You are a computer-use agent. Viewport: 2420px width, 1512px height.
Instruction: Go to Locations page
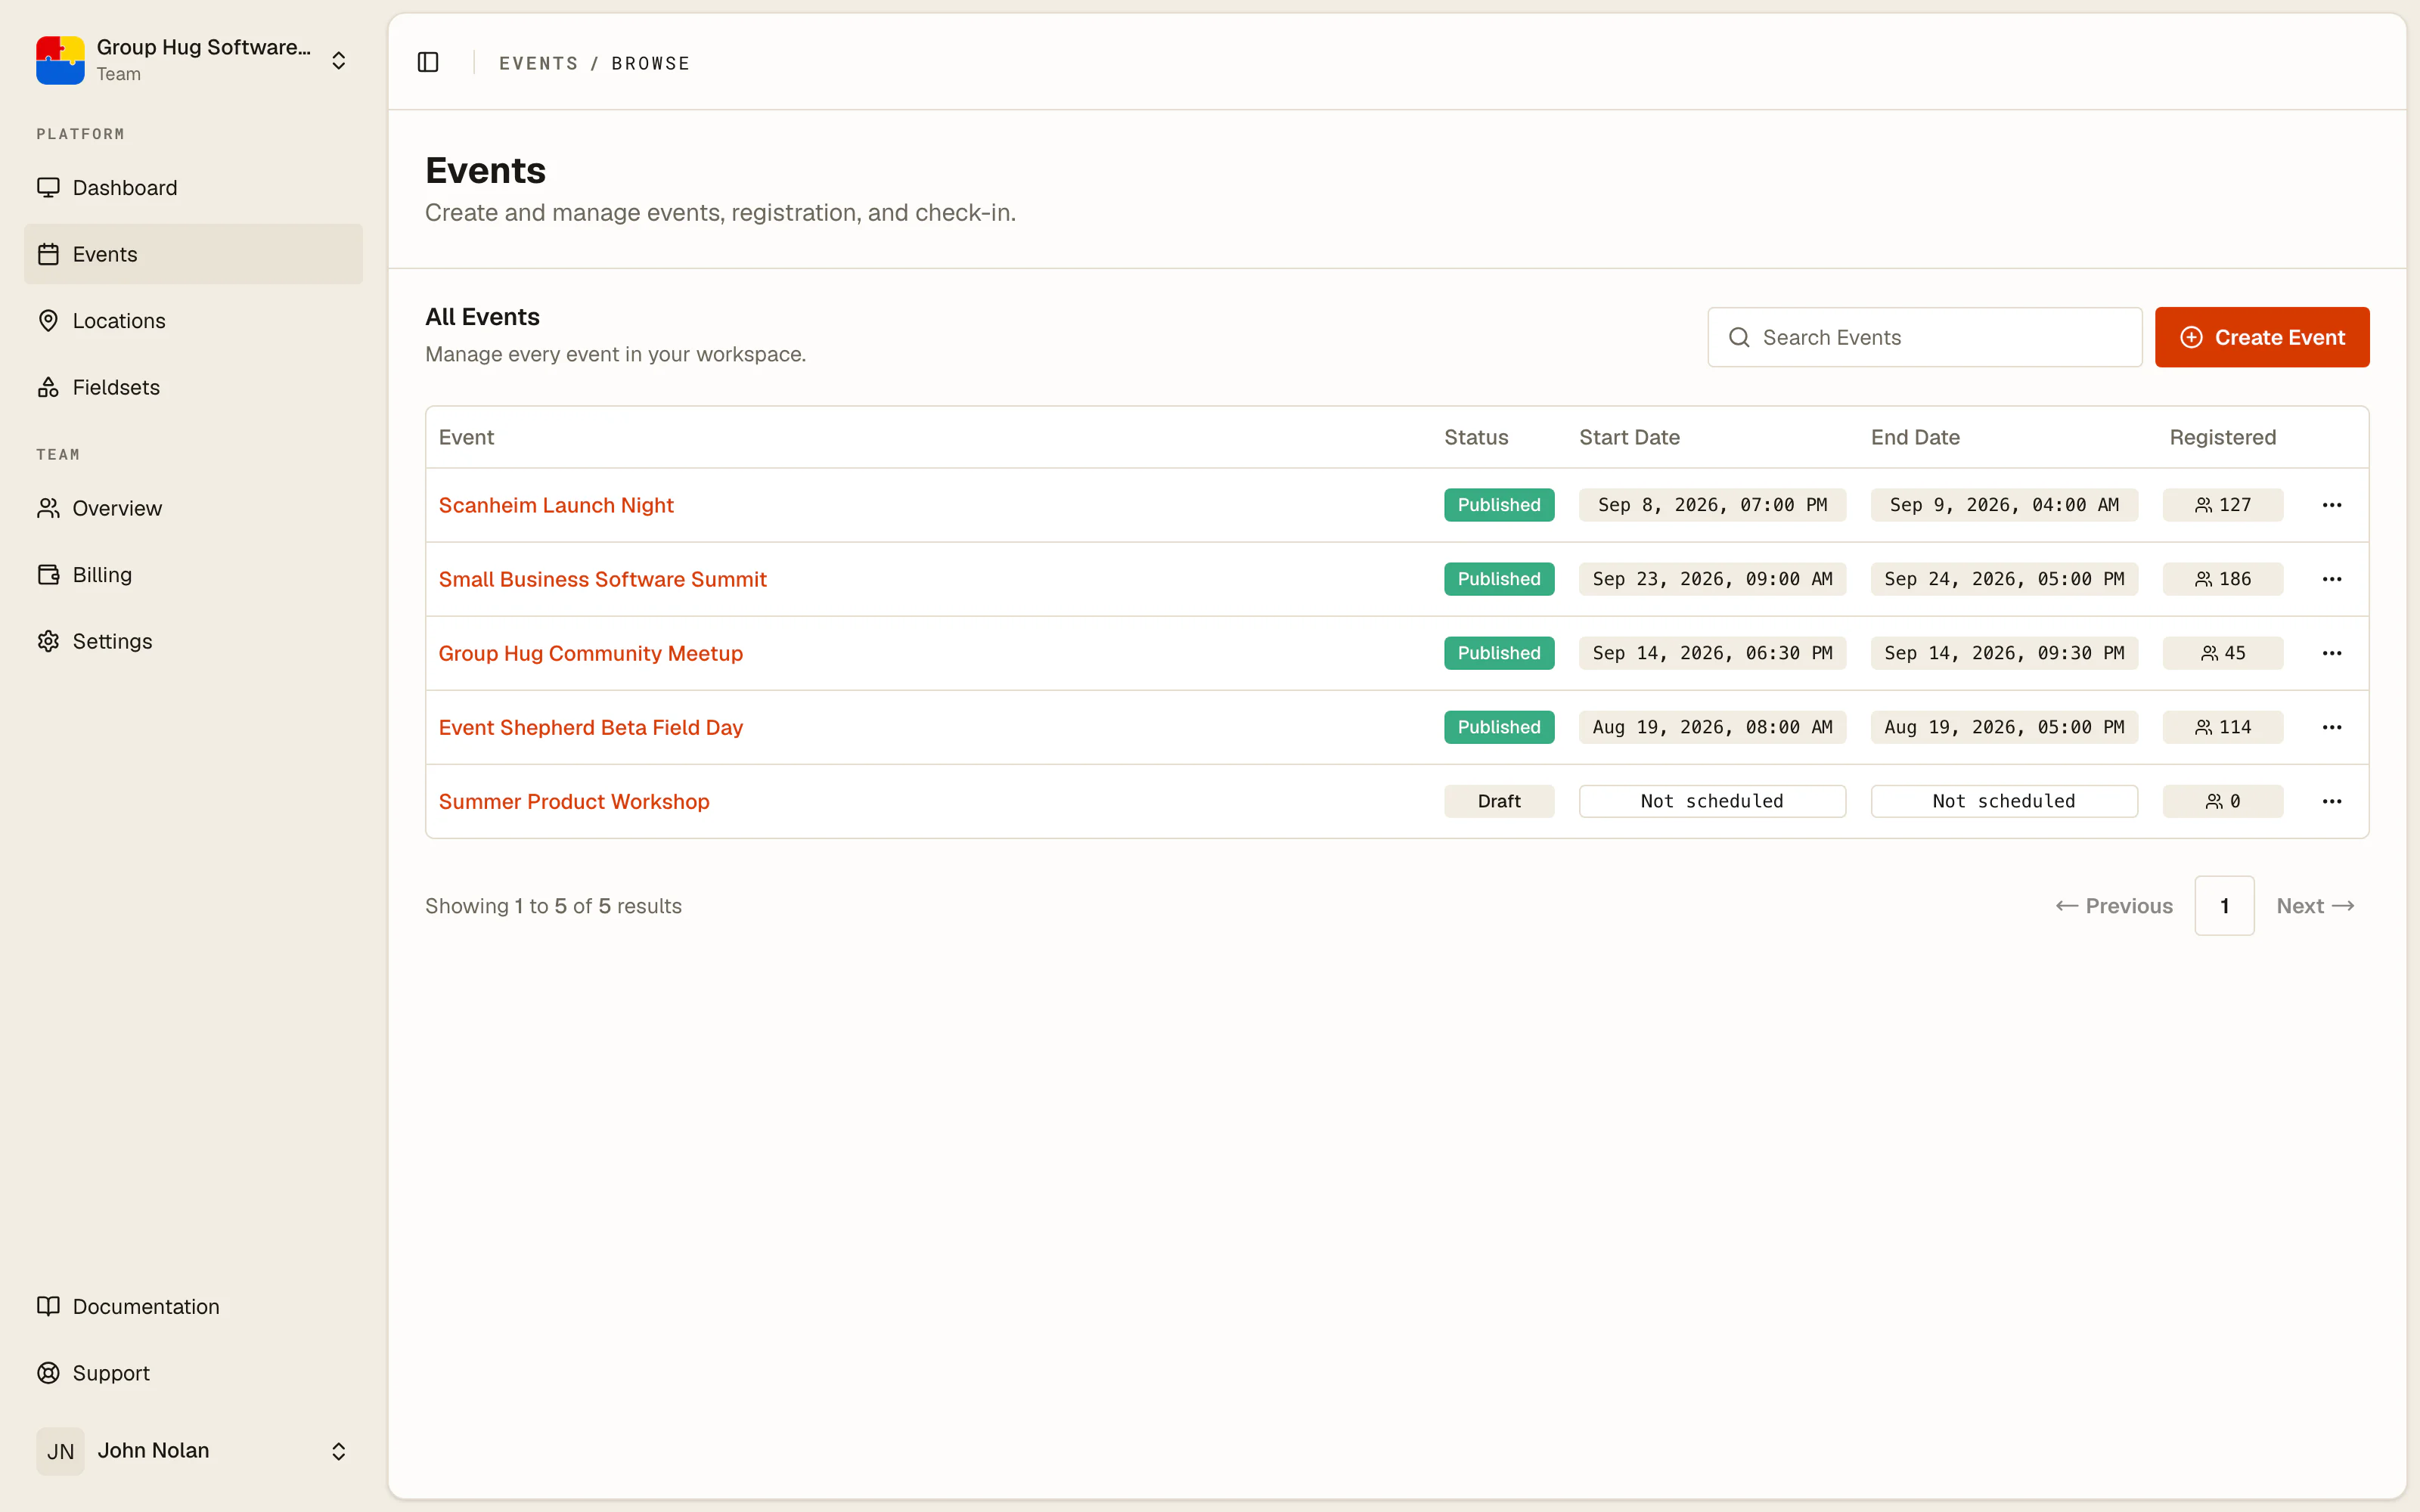tap(193, 321)
